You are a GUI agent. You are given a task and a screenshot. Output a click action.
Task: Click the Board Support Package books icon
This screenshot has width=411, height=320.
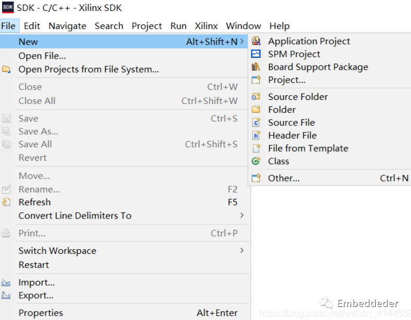coord(256,67)
